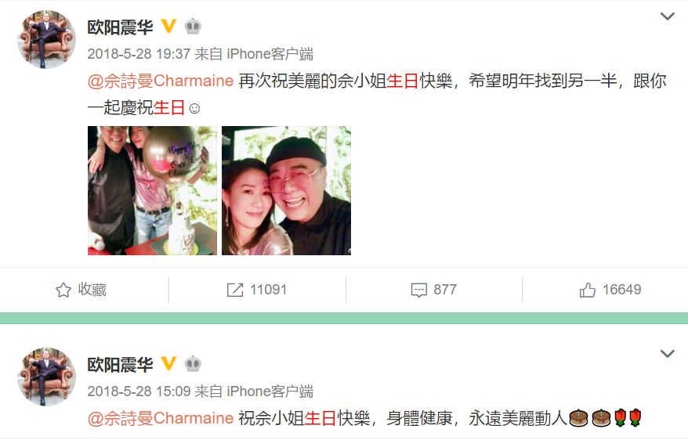Click the red 生日 keyword in second post
Screen dimensions: 688x440
[x=320, y=419]
